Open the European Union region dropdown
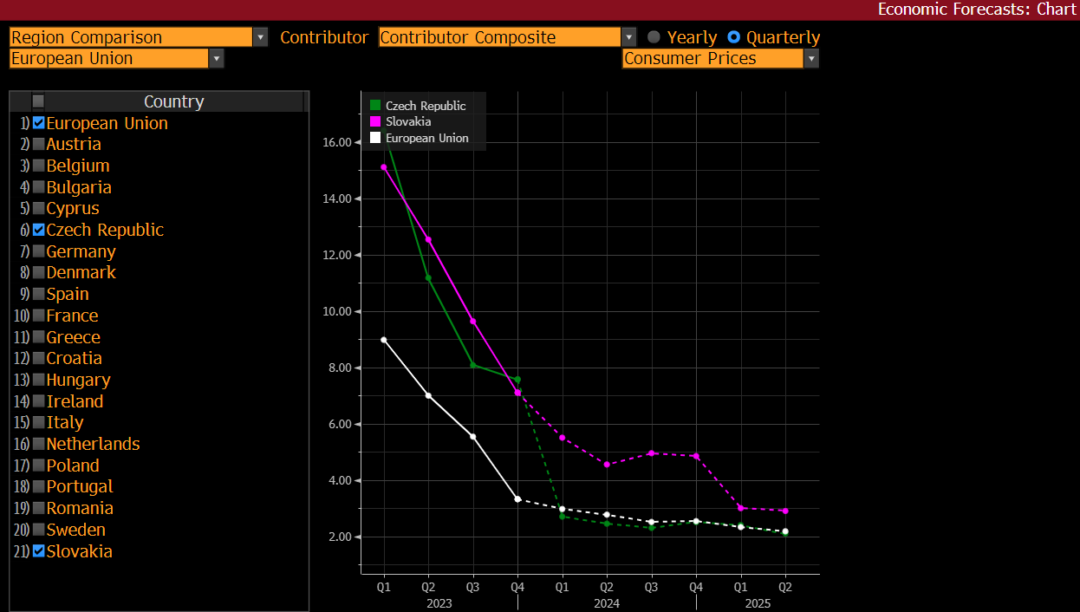Image resolution: width=1080 pixels, height=612 pixels. pos(217,59)
